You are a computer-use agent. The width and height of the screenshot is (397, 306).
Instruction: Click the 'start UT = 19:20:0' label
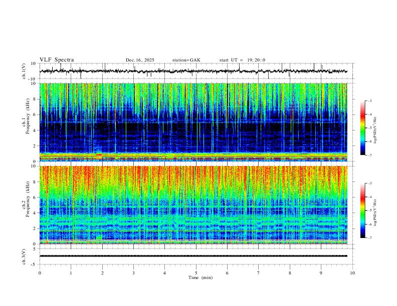click(242, 60)
